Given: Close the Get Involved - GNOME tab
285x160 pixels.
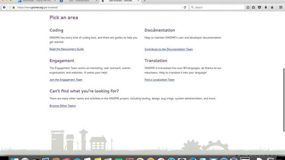Looking at the screenshot, I should [138, 1].
